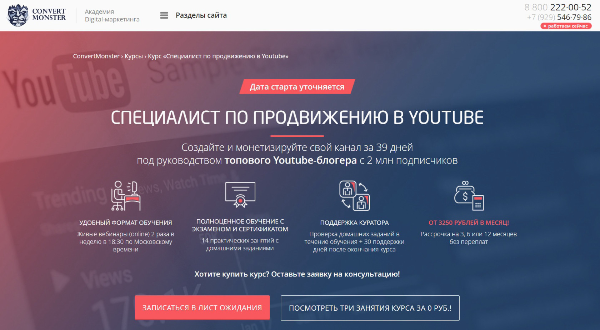Viewport: 600px width, 330px height.
Task: Click the current course breadcrumb
Action: pyautogui.click(x=218, y=56)
